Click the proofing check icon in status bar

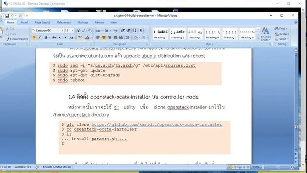[37, 167]
